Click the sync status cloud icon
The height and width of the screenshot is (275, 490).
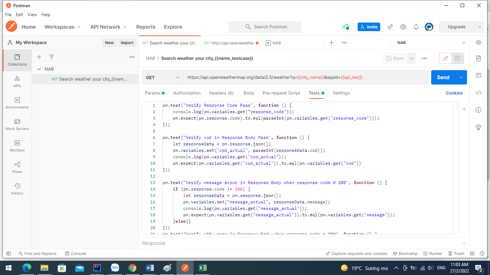(x=346, y=27)
